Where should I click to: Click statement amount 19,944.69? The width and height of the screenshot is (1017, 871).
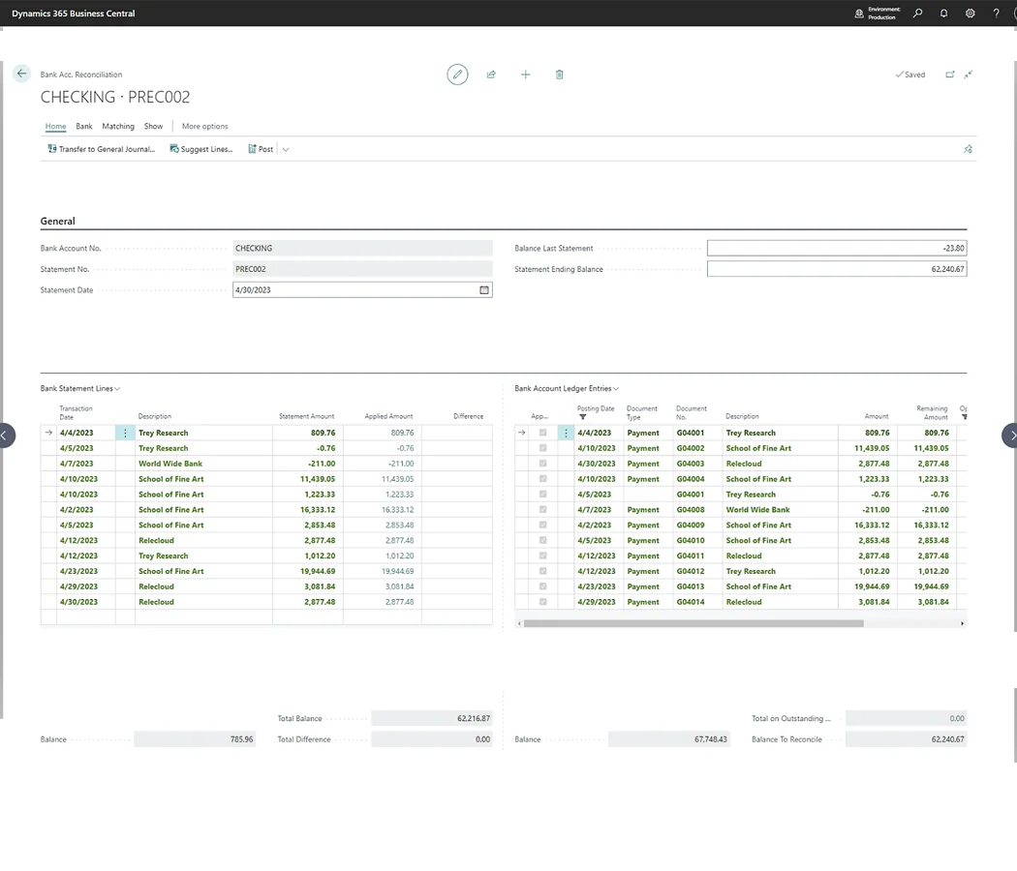click(318, 572)
